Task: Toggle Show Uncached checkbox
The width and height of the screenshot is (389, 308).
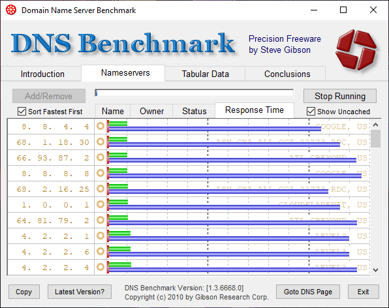Action: [311, 112]
